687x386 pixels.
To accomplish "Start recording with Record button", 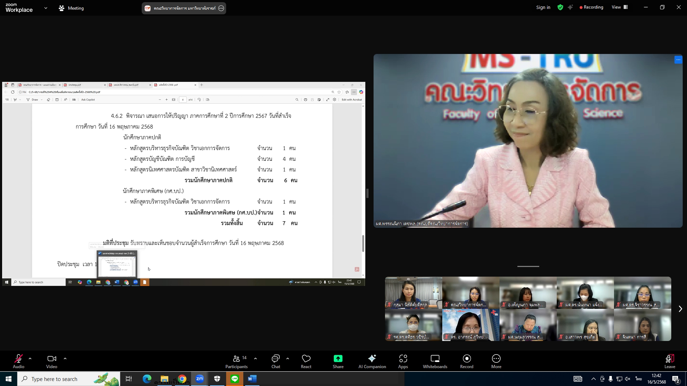I will point(467,361).
